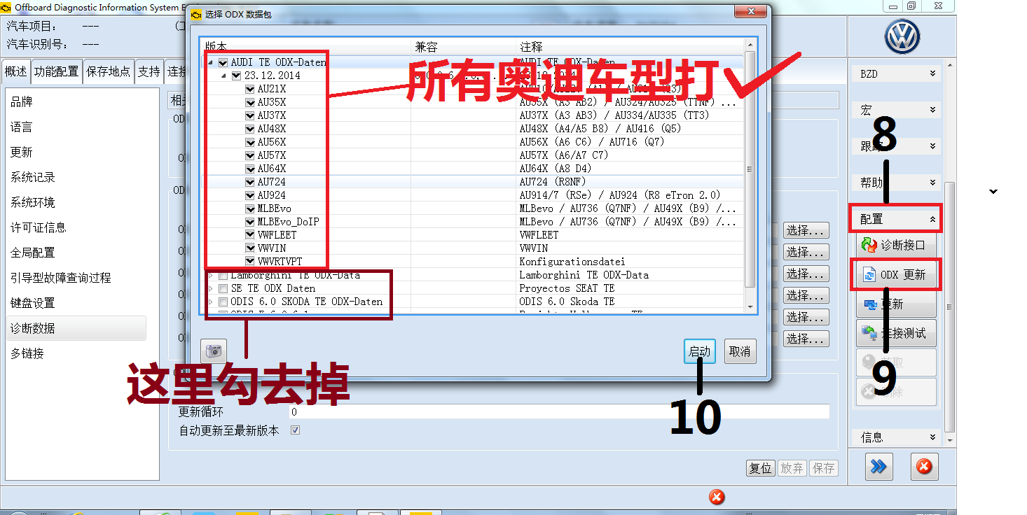
Task: Uncheck the VWFLEET checkbox
Action: 250,235
